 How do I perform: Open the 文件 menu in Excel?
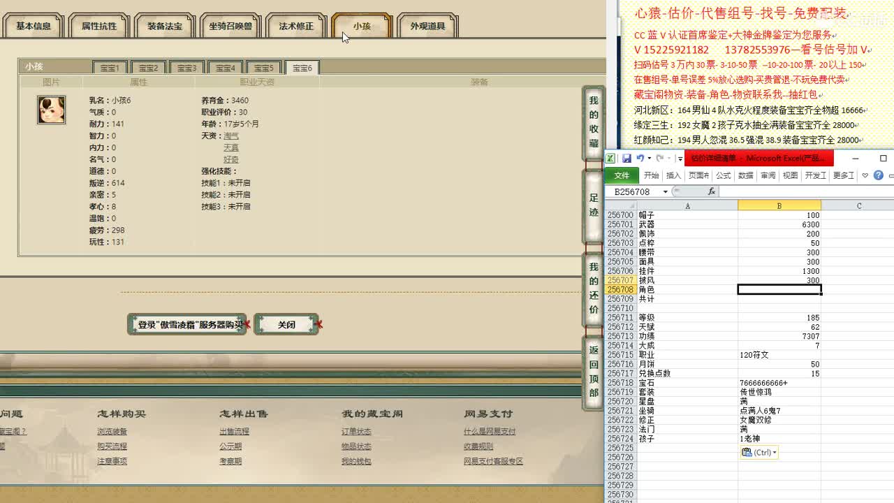point(622,175)
